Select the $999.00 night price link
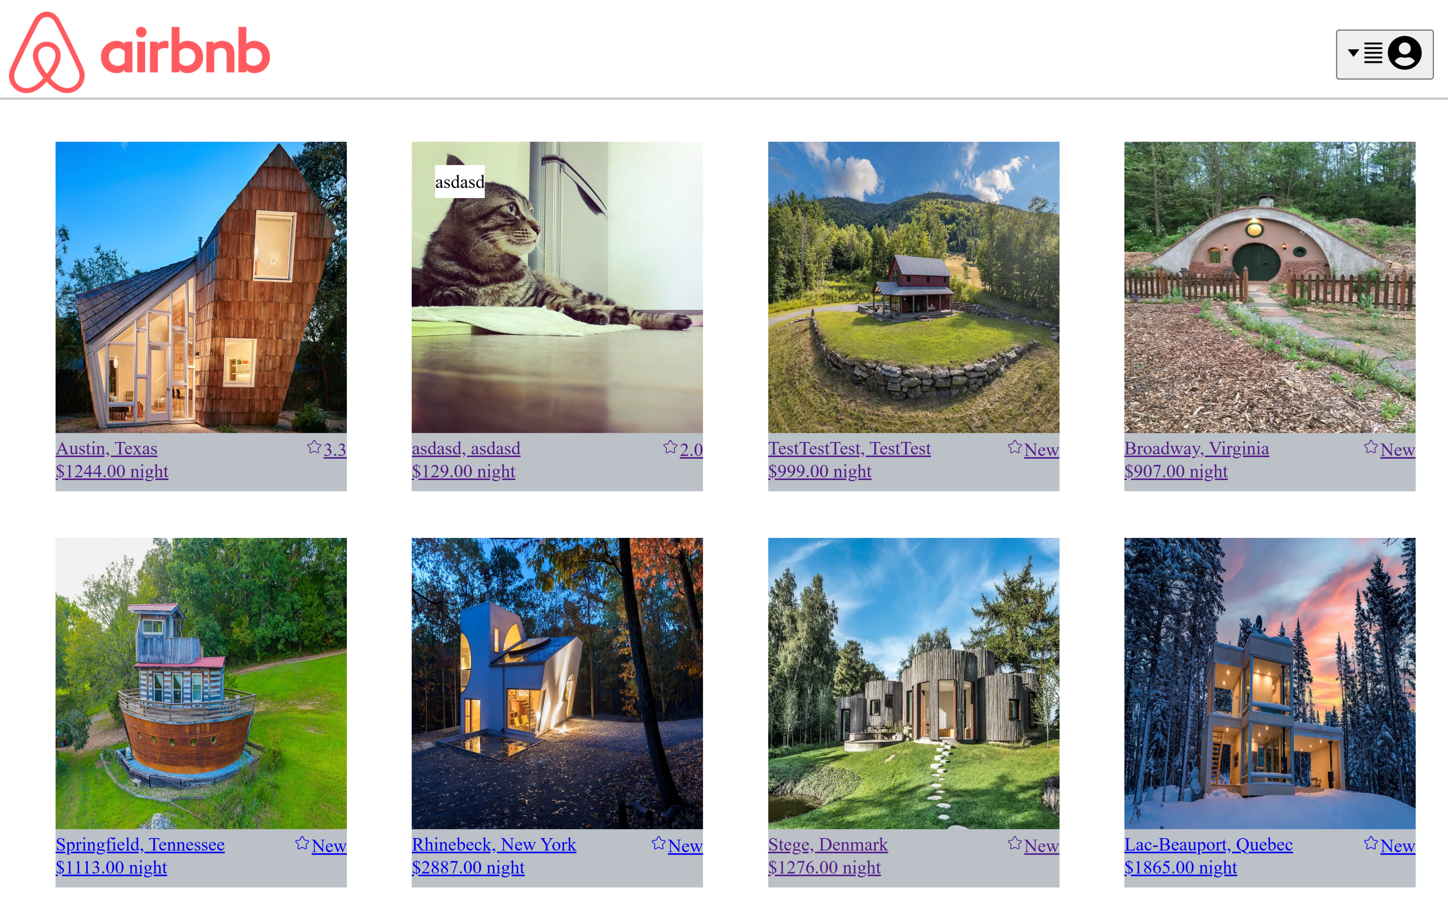 click(x=820, y=471)
